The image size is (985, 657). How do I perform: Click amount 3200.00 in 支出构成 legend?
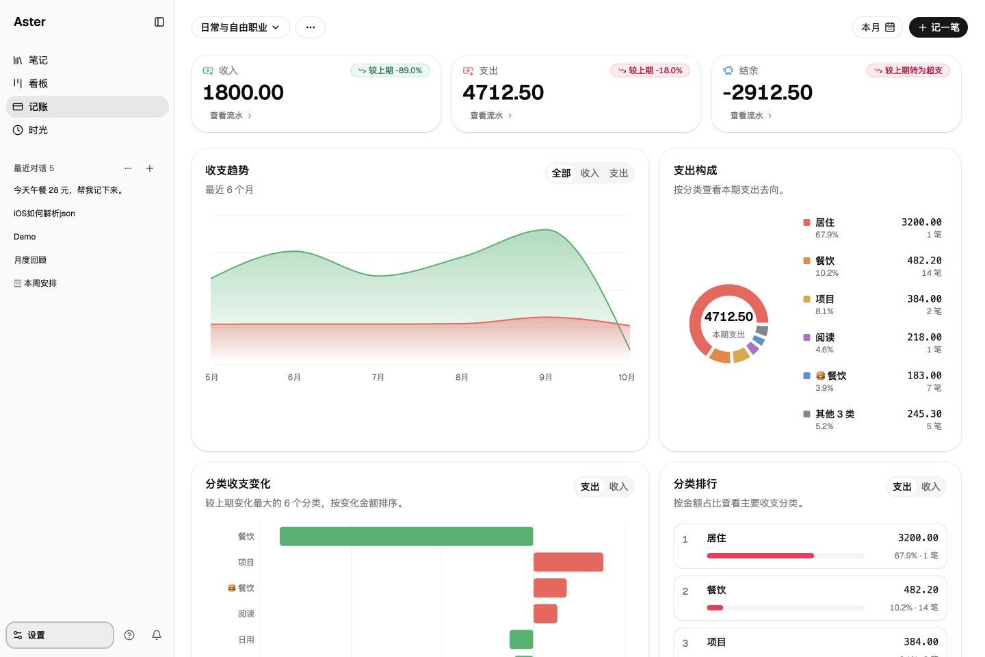coord(921,222)
